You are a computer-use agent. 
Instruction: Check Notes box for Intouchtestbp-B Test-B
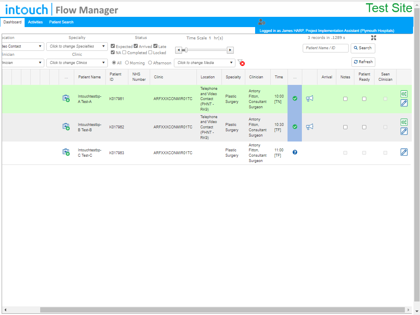[345, 127]
